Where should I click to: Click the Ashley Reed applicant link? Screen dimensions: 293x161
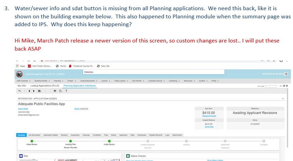[x=23, y=109]
